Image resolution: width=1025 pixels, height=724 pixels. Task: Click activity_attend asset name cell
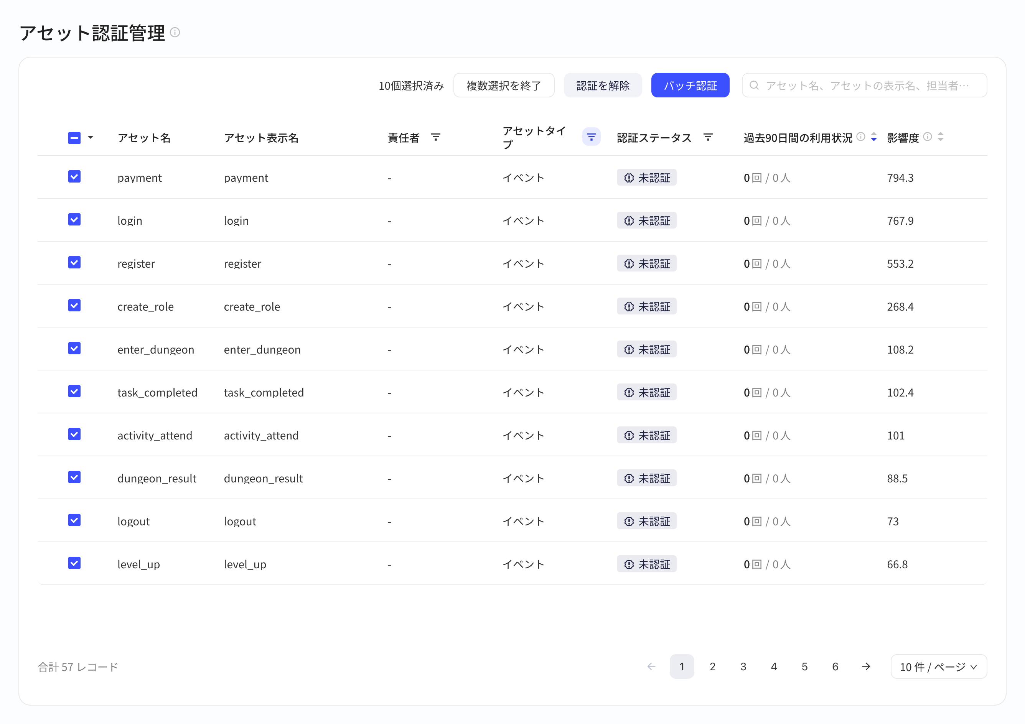point(155,435)
